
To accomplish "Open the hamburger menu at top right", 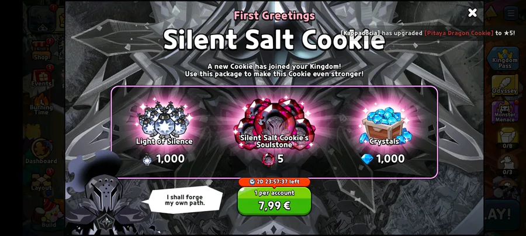I will click(x=511, y=13).
